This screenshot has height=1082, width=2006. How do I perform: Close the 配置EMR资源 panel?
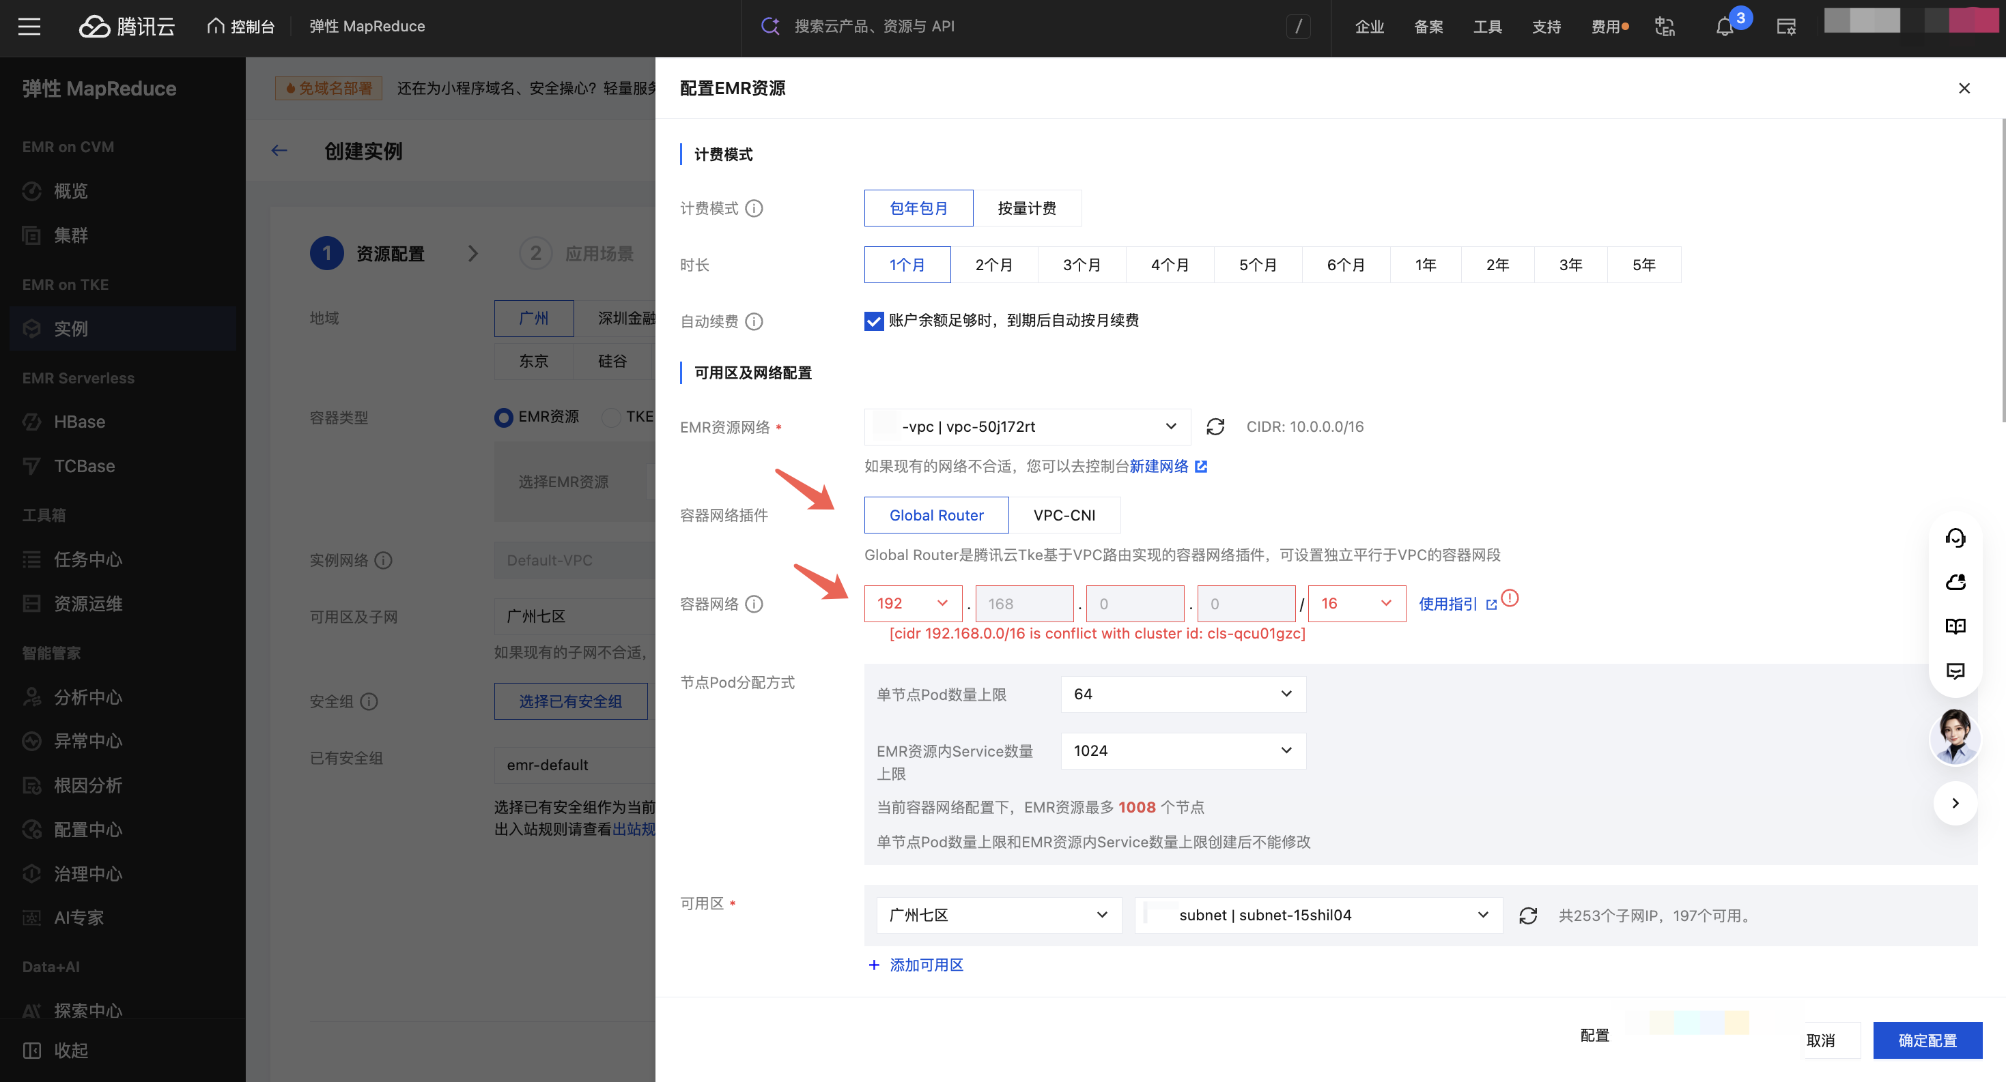click(x=1964, y=88)
